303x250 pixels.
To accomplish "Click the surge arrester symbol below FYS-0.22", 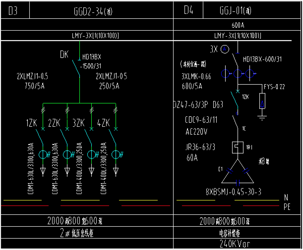I will pos(262,101).
